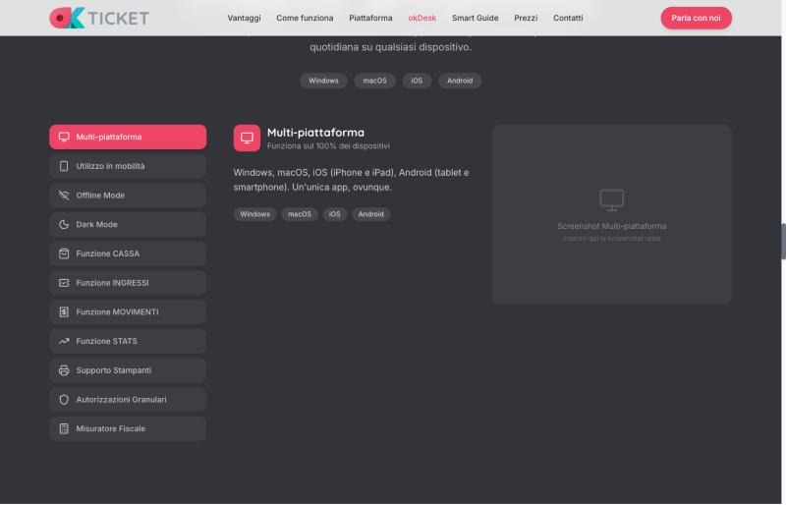
Task: Click the top iOS platform pill
Action: click(x=417, y=81)
